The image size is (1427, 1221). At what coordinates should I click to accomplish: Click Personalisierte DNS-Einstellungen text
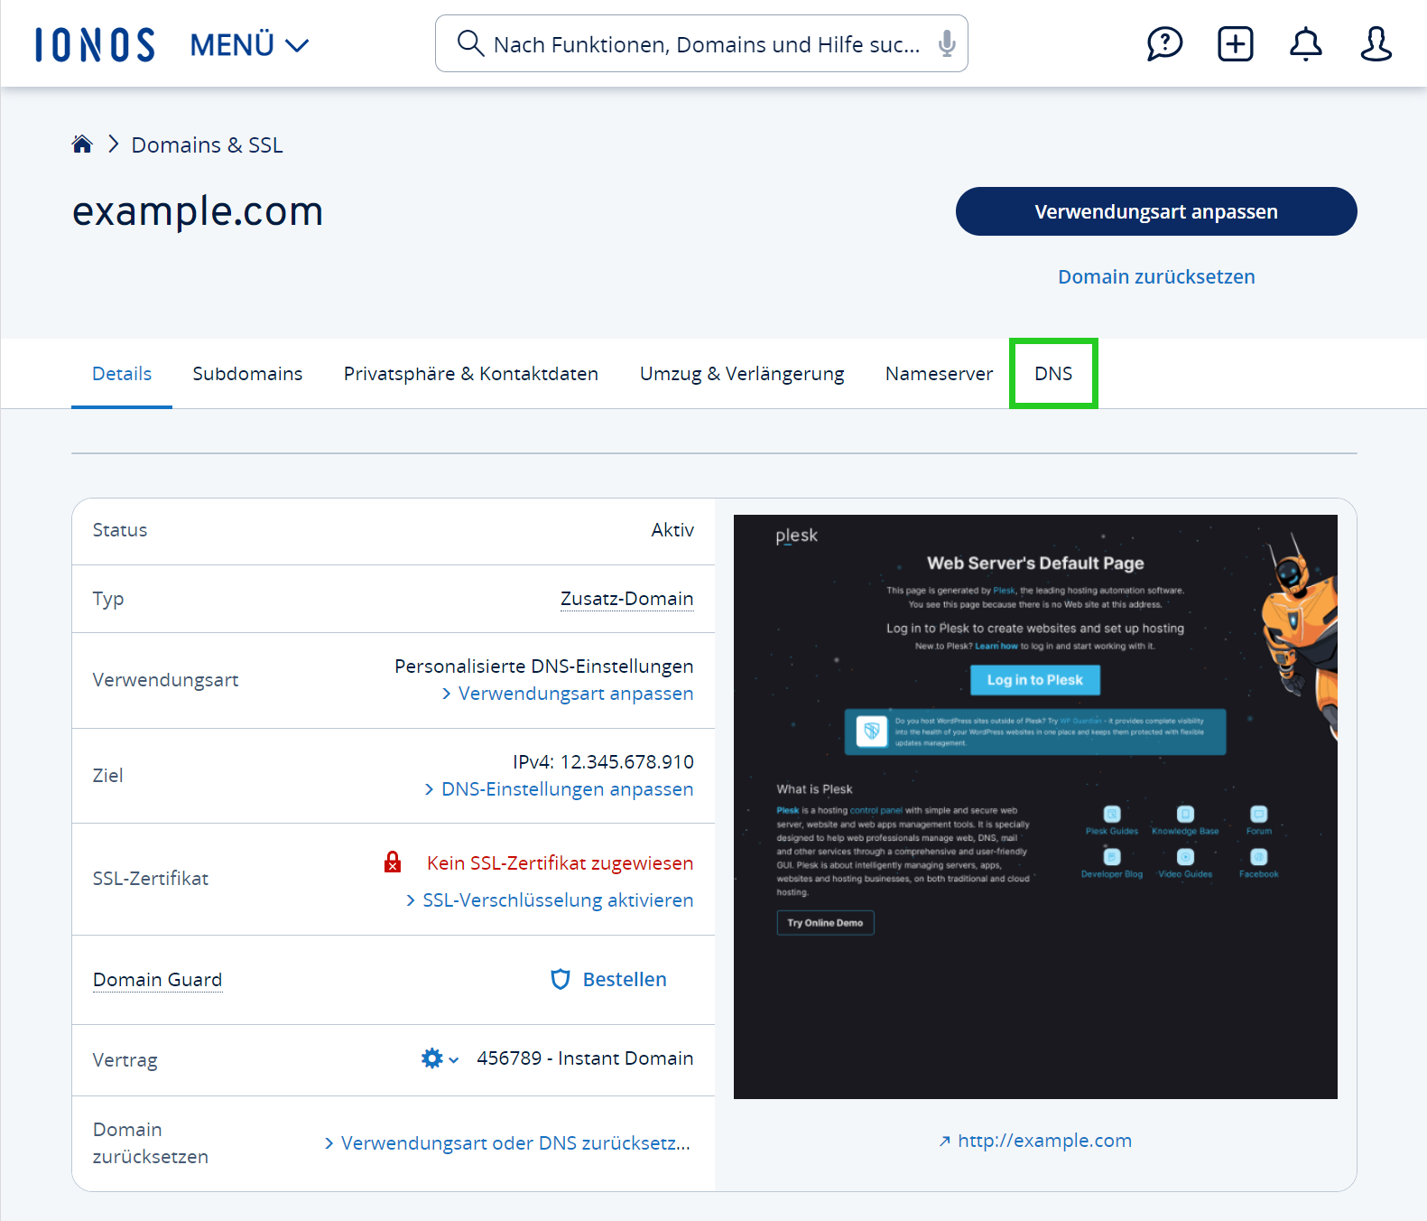pos(544,666)
